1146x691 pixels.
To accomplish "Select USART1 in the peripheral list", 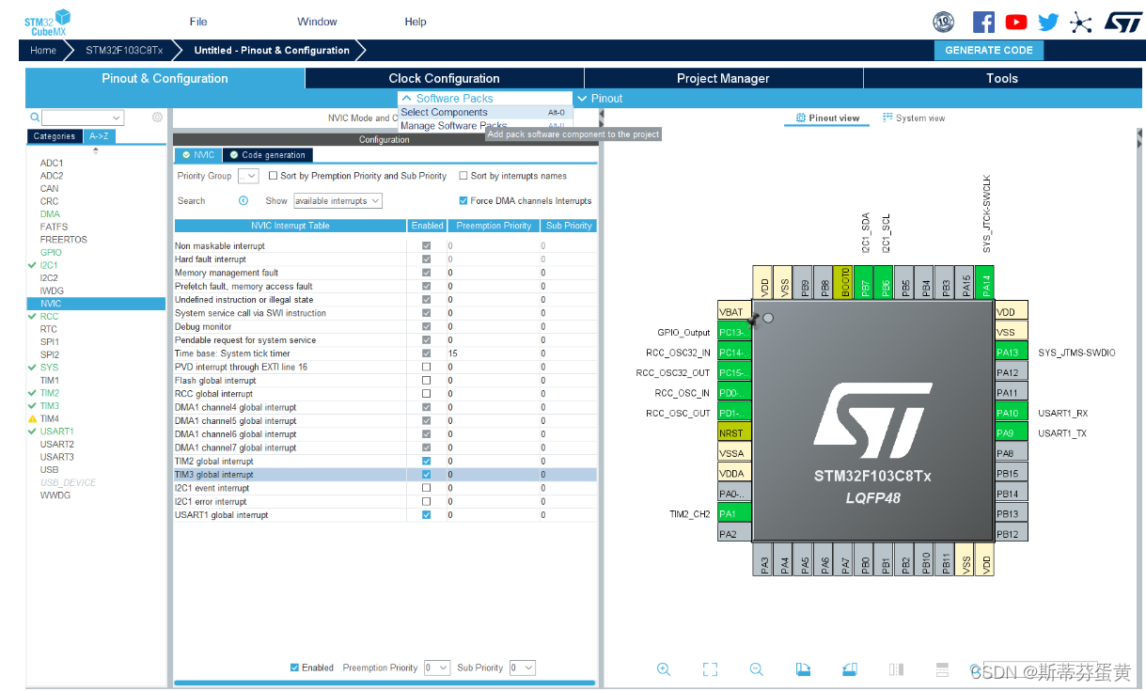I will click(57, 432).
